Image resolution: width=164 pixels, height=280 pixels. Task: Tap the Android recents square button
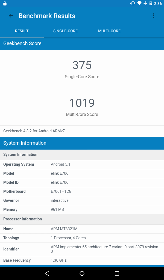[117, 273]
